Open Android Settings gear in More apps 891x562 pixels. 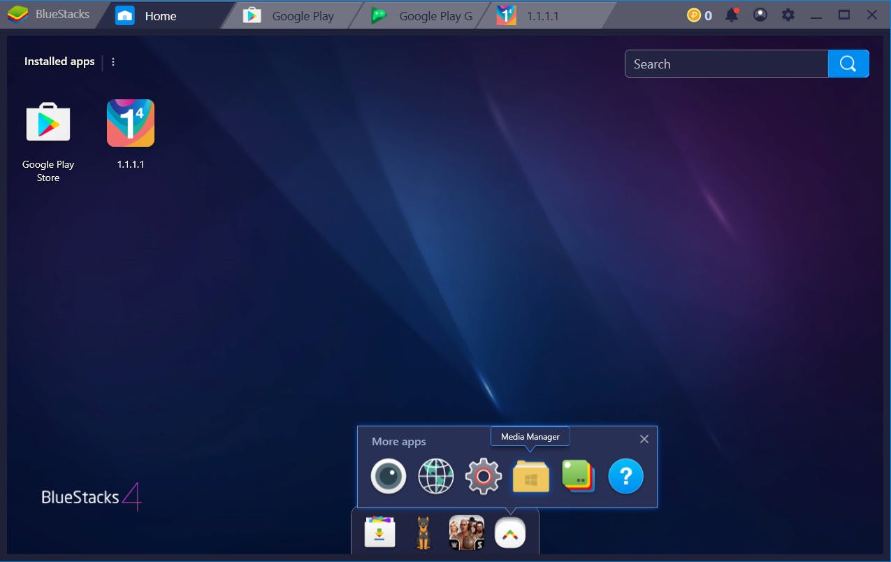[484, 477]
